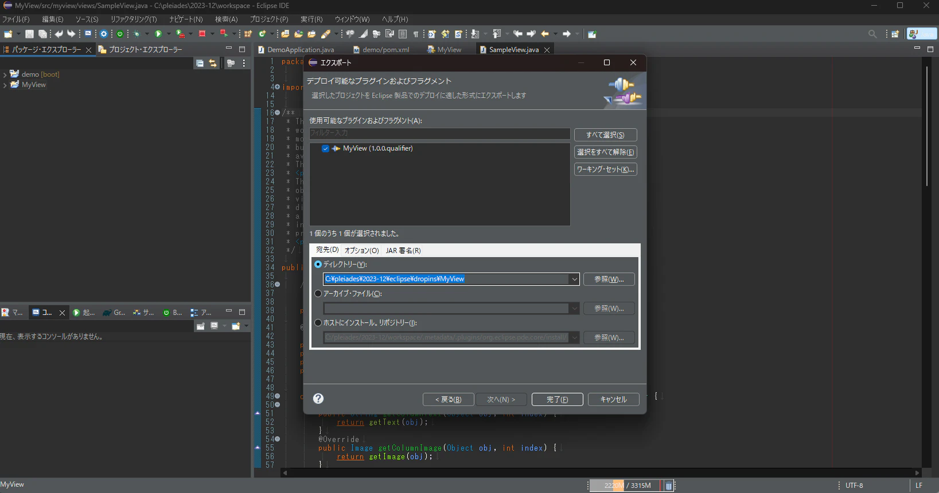Viewport: 939px width, 493px height.
Task: Click the editor vertical scrollbar thumb
Action: point(927,126)
